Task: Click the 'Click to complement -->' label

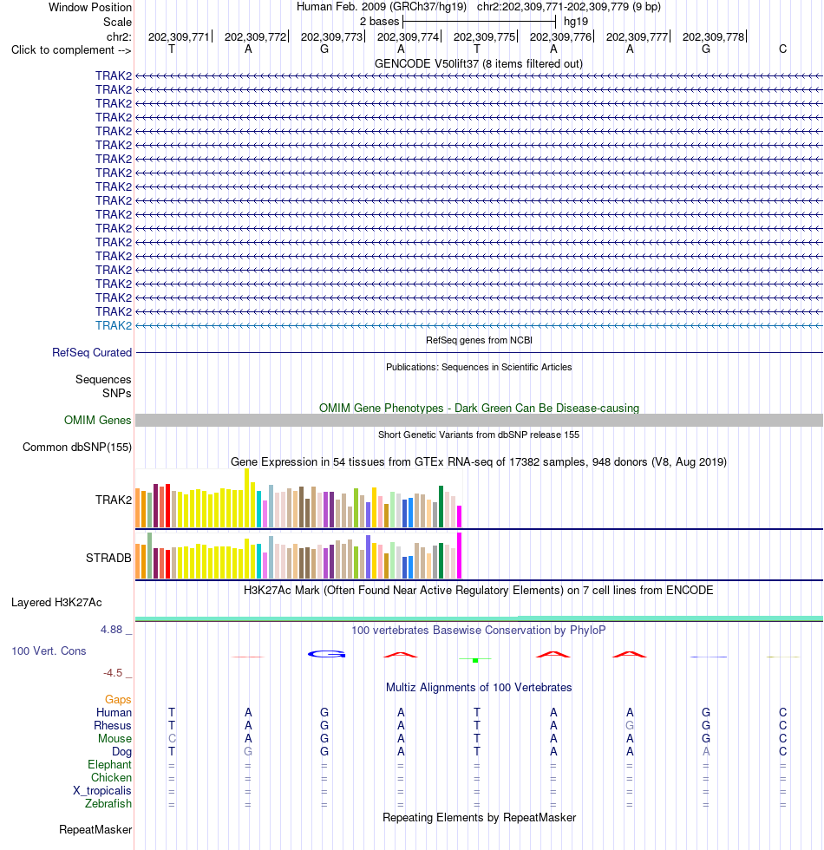Action: [x=71, y=50]
